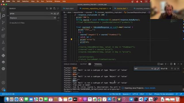Click Replace All button

pyautogui.click(x=58, y=18)
